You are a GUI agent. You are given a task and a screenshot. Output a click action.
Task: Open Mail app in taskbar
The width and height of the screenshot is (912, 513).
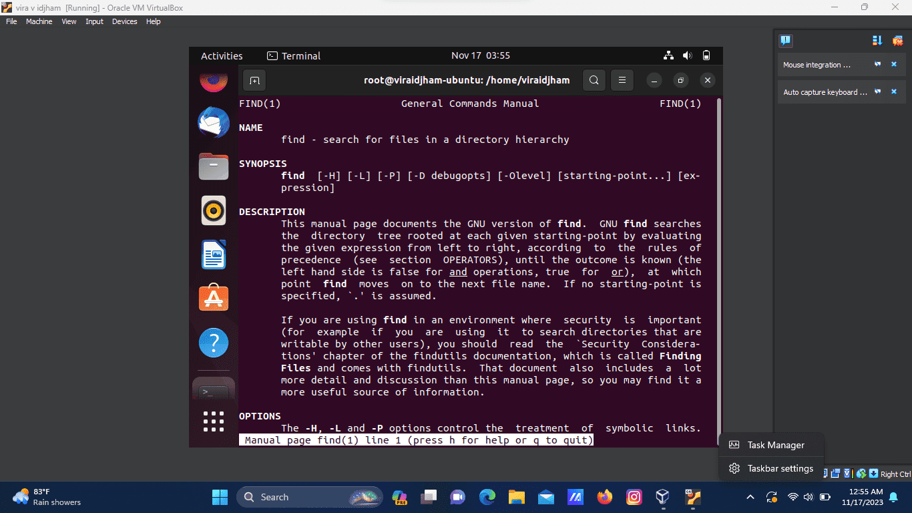(546, 497)
